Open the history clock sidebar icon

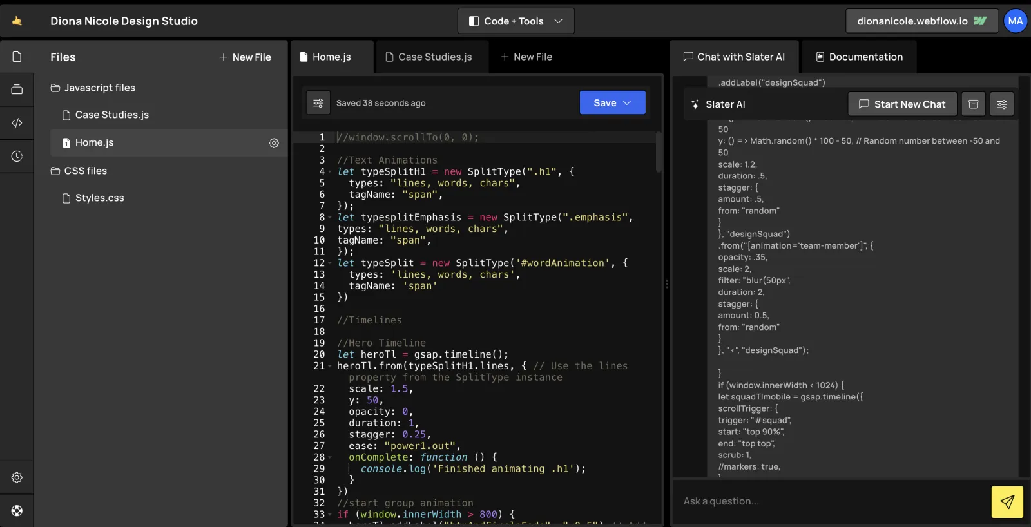[x=17, y=156]
